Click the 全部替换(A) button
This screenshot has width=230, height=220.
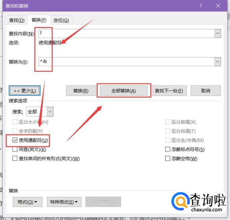pyautogui.click(x=124, y=91)
